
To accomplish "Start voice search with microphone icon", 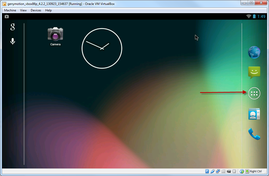I will pyautogui.click(x=12, y=41).
